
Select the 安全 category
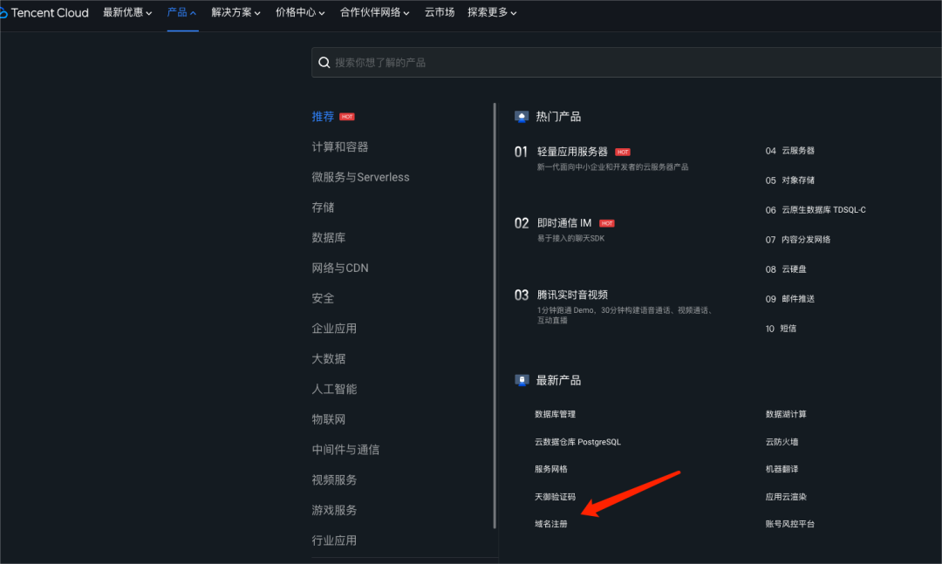(323, 298)
